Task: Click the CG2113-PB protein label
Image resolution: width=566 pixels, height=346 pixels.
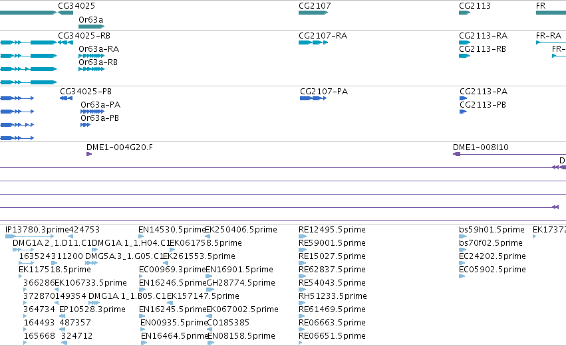Action: click(x=483, y=104)
